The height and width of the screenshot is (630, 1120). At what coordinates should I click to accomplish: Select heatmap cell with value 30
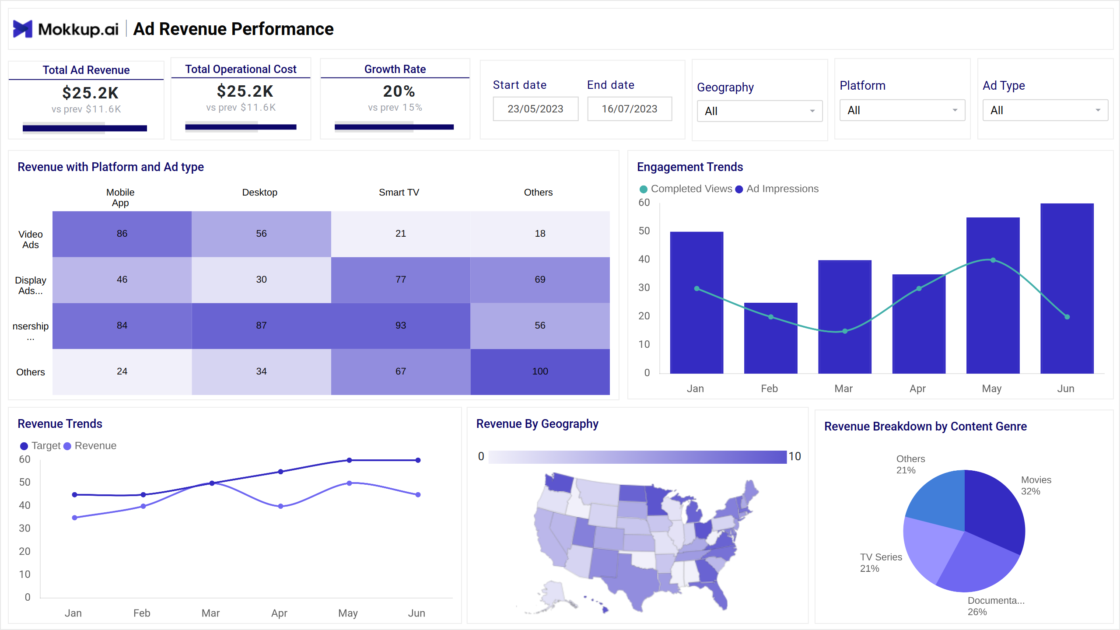tap(261, 280)
